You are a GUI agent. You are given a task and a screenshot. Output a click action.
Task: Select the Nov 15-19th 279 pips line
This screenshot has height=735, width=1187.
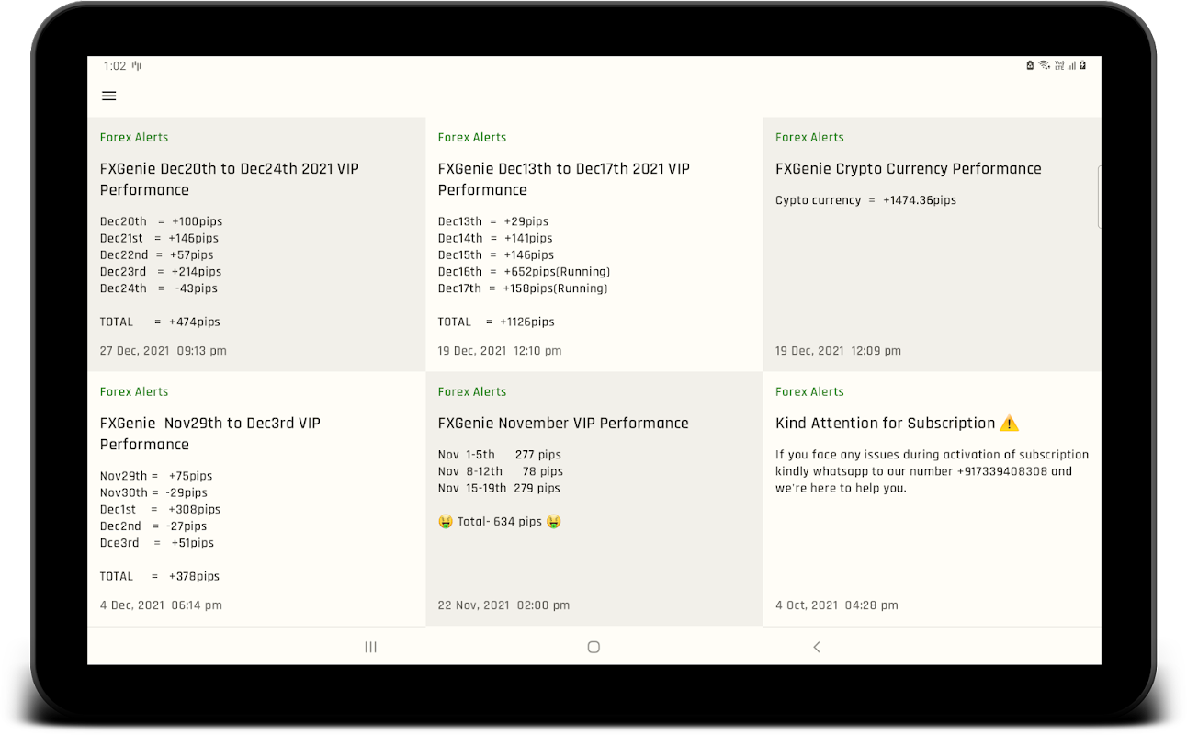(500, 488)
